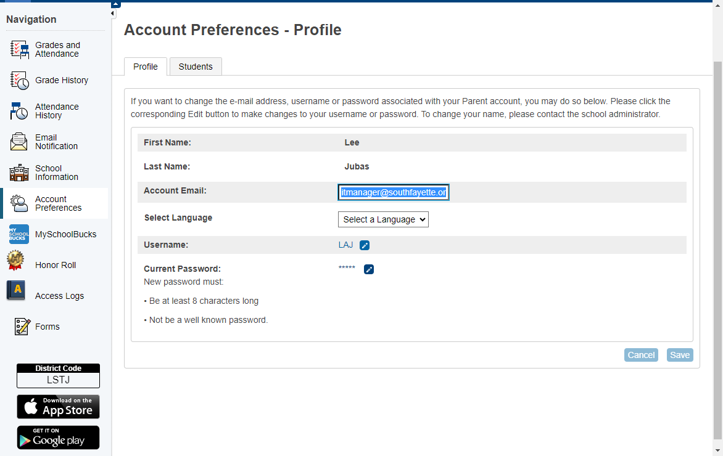723x456 pixels.
Task: Open Email Notification link
Action: pyautogui.click(x=56, y=142)
